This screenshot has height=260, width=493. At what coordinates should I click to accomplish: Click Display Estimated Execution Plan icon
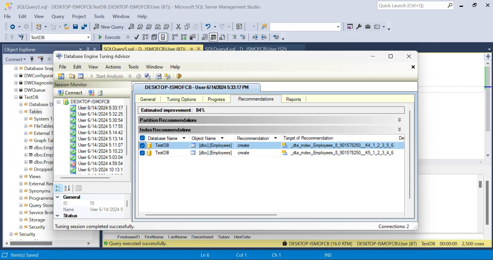(145, 37)
